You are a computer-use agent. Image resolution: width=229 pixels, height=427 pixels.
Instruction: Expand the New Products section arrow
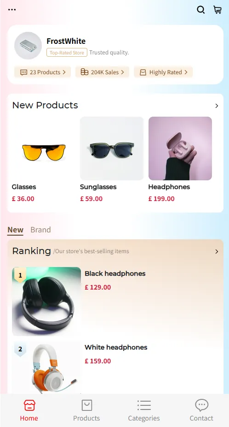[x=217, y=106]
